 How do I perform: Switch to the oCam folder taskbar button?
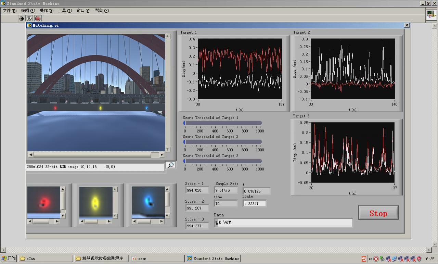pos(46,259)
